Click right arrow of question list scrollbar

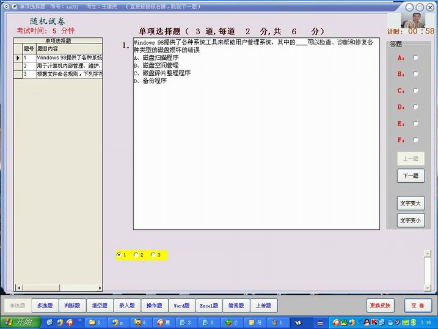tap(100, 287)
